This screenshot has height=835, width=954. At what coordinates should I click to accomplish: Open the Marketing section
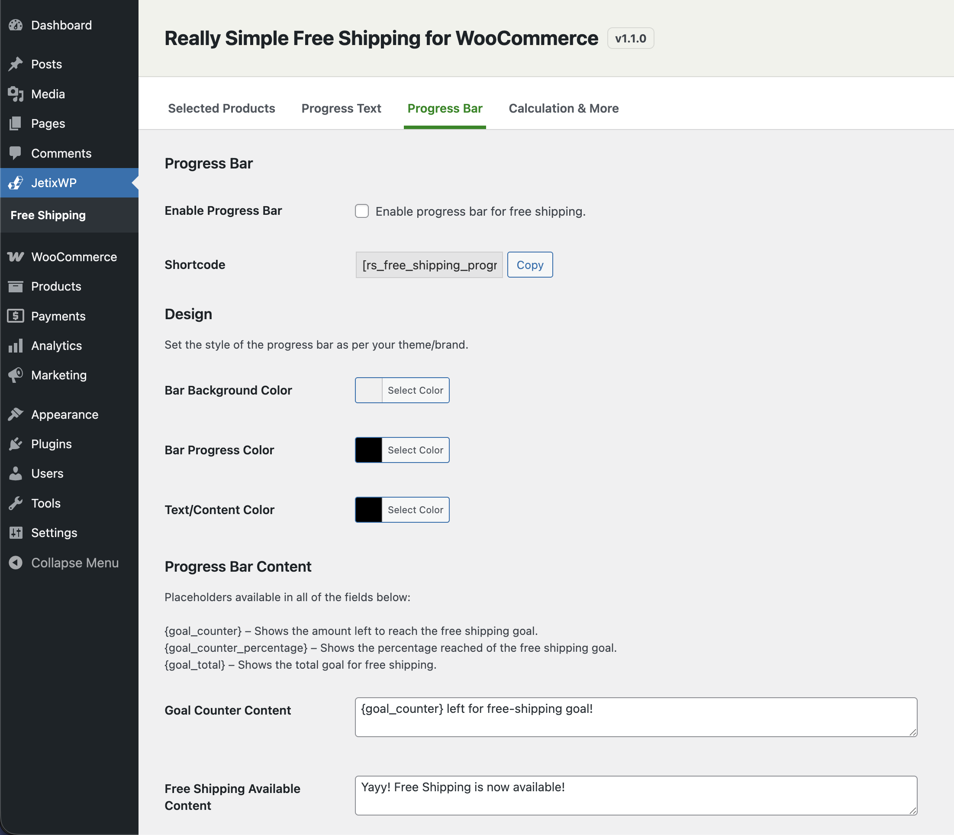click(x=59, y=375)
